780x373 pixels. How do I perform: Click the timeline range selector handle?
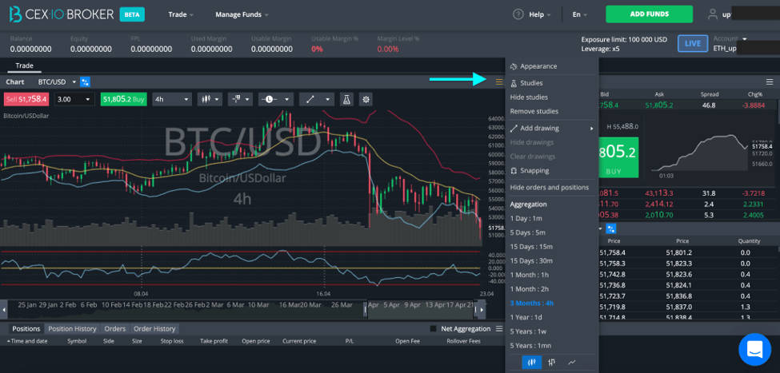tap(365, 309)
